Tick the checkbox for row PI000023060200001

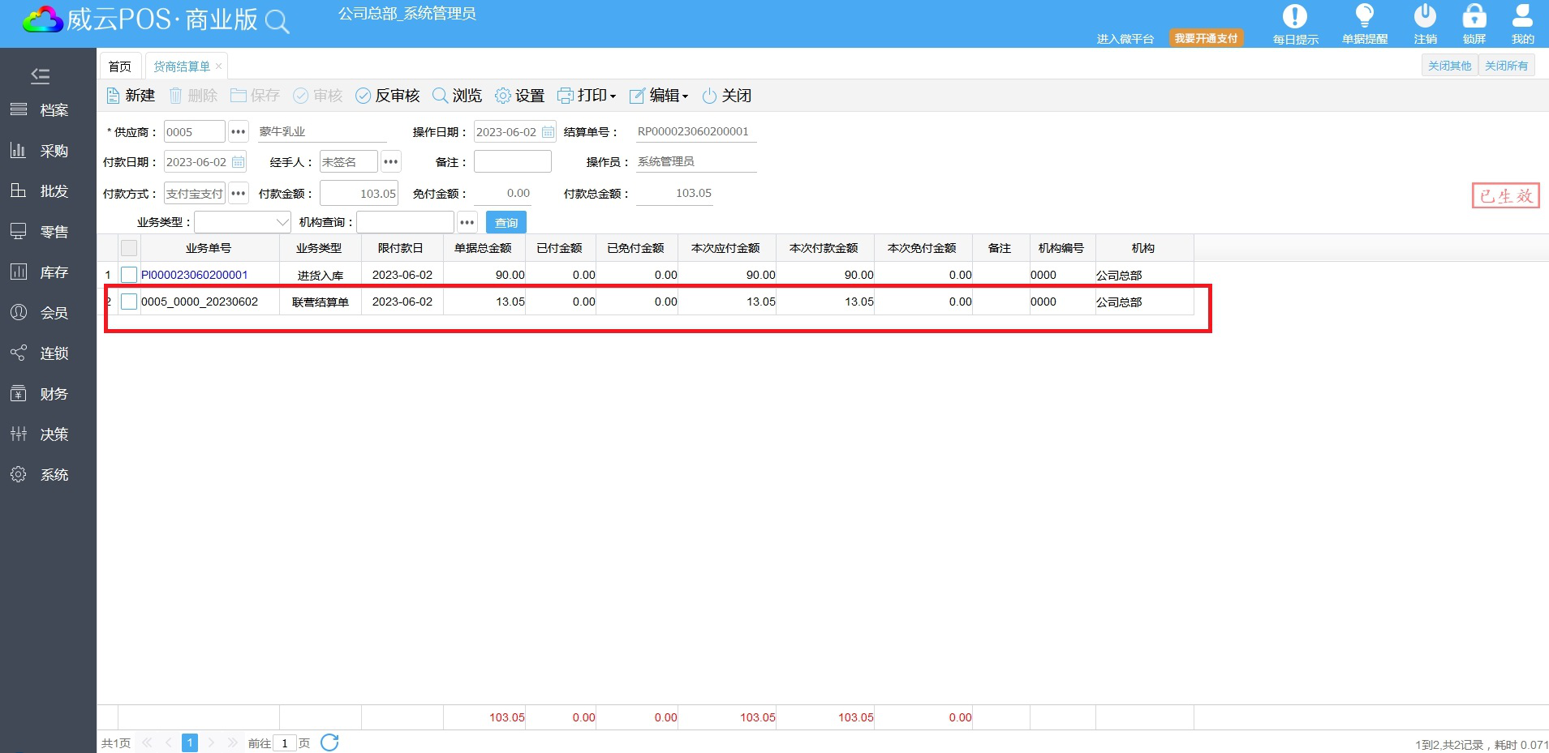click(129, 275)
